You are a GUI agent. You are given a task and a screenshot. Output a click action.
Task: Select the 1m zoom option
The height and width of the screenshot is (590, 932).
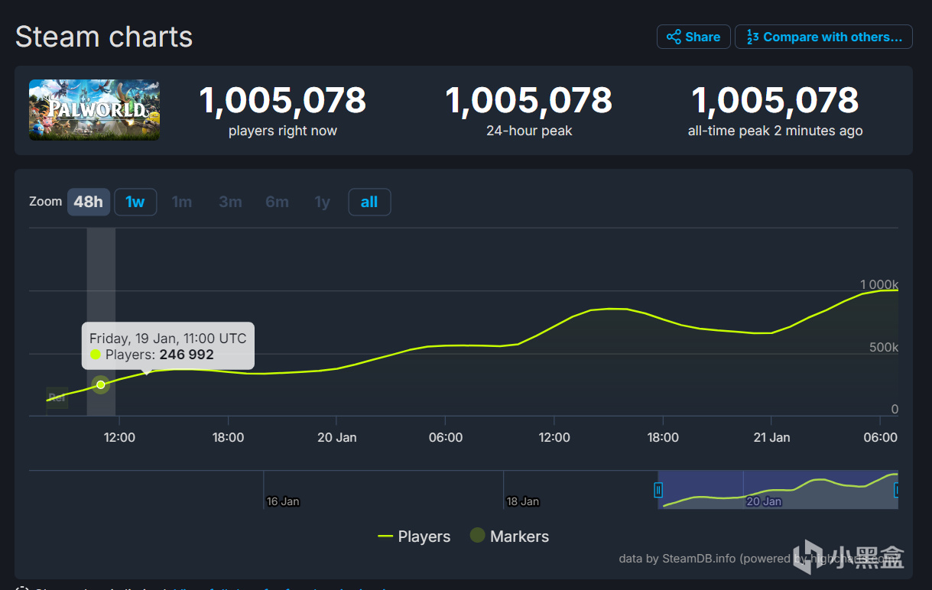click(x=182, y=202)
